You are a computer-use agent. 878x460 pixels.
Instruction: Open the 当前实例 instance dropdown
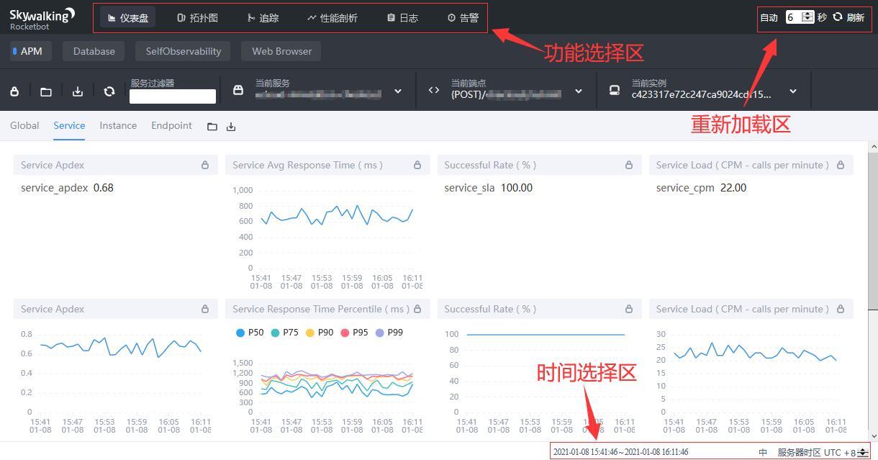click(x=792, y=91)
